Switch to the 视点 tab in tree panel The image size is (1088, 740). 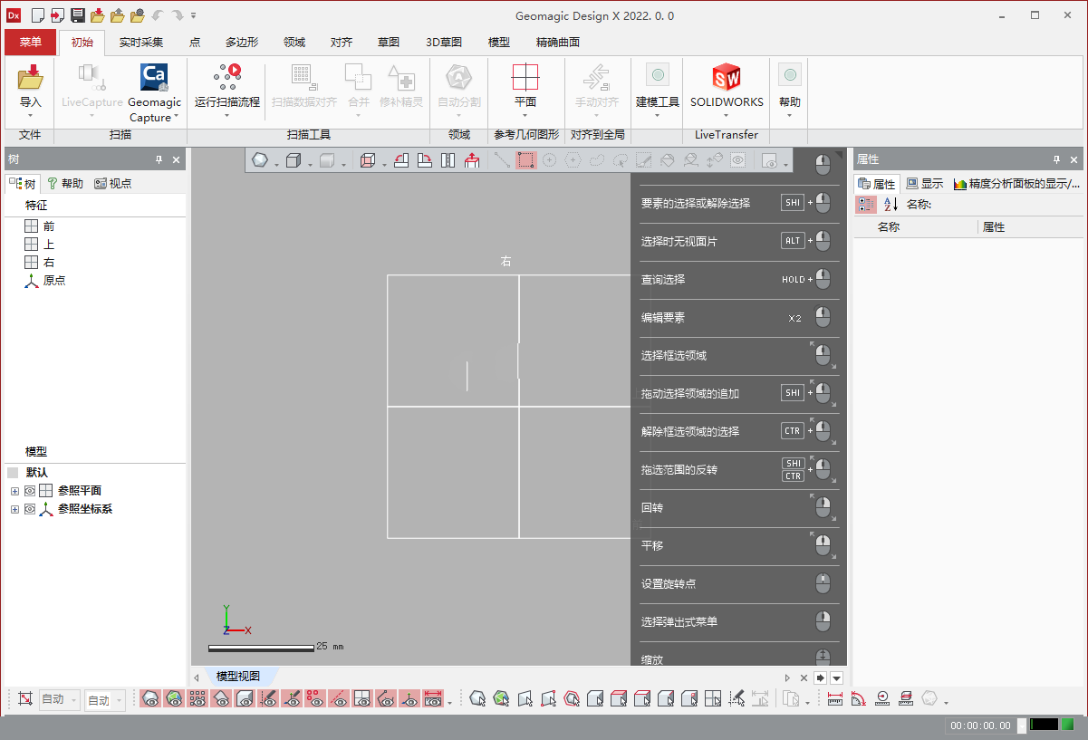pos(113,183)
